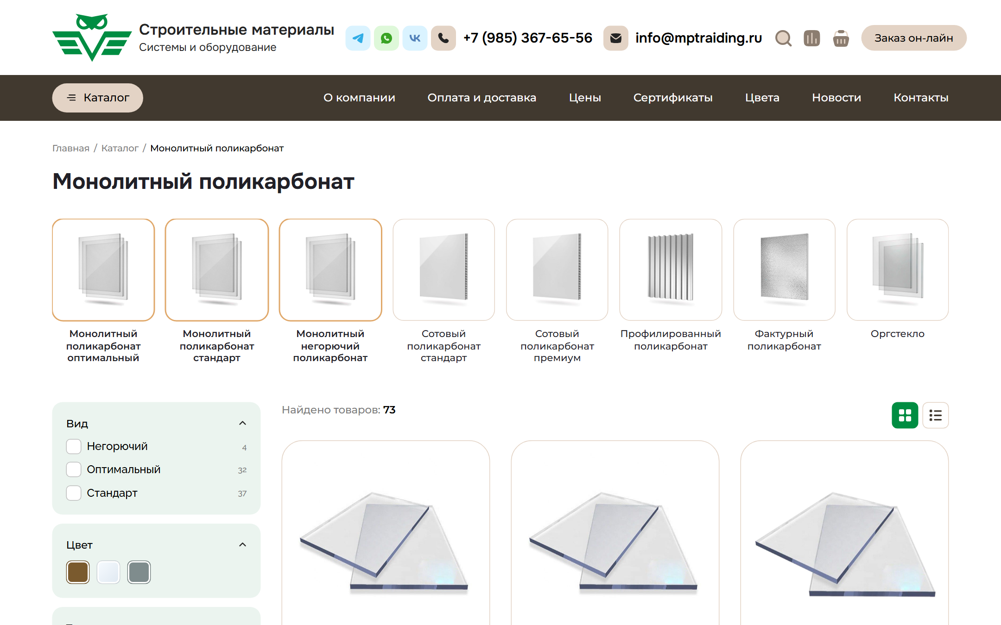Viewport: 1001px width, 625px height.
Task: Open Сотовый поликарбонат стандарт category thumbnail
Action: click(x=444, y=270)
